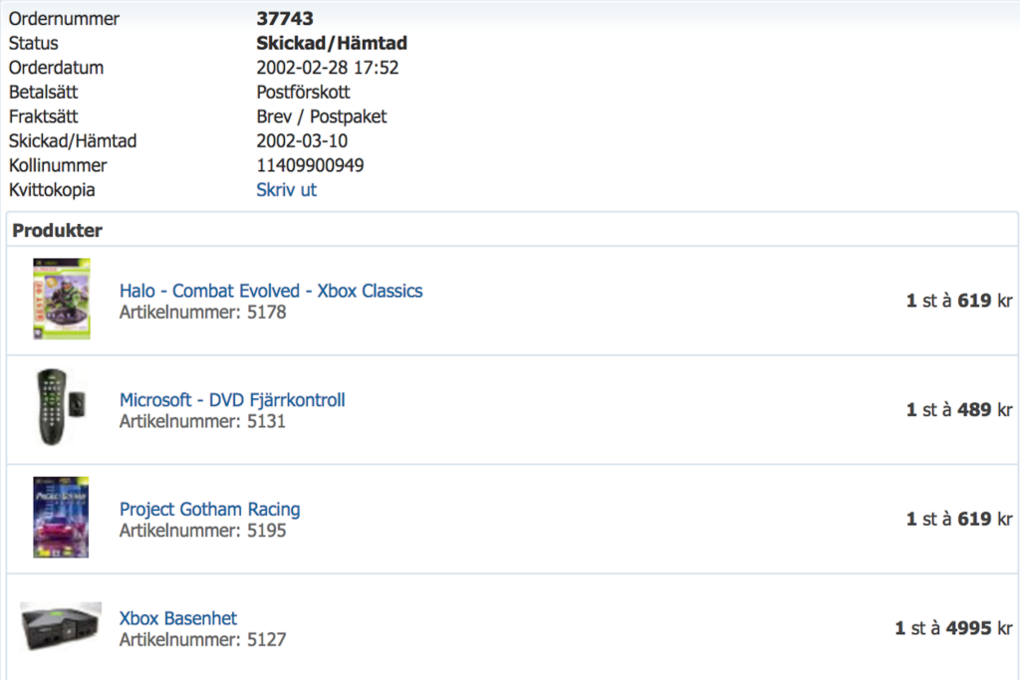Click the order date 2002-02-28 17:52

(327, 68)
